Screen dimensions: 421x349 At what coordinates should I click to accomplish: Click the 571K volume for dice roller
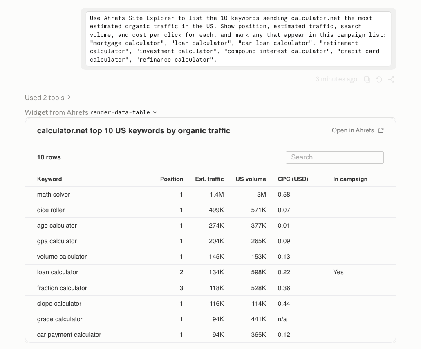click(x=259, y=210)
